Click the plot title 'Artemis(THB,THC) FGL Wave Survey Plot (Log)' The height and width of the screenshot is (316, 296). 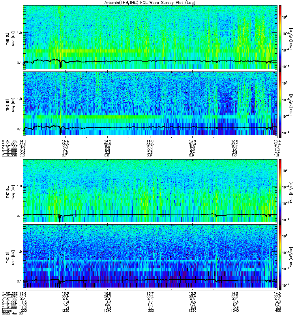(150, 3)
